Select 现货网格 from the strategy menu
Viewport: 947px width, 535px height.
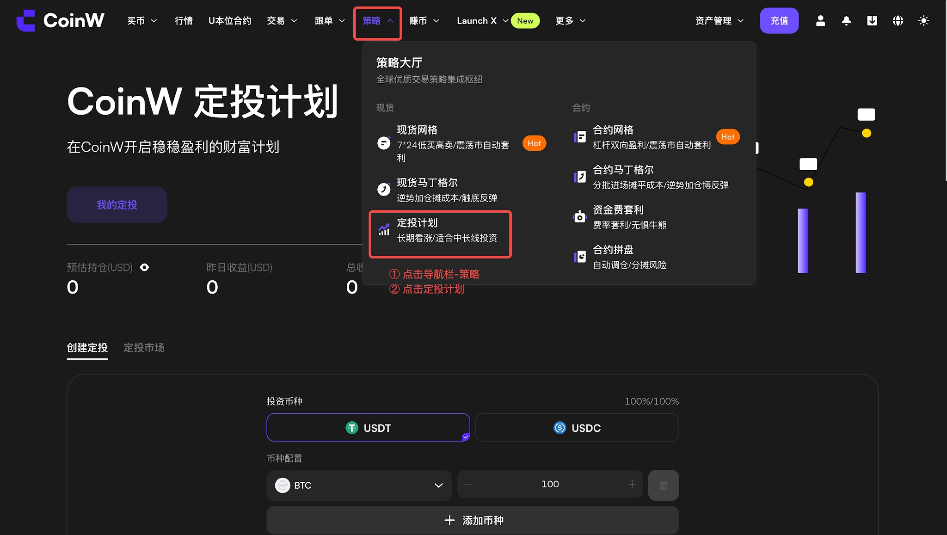coord(461,143)
